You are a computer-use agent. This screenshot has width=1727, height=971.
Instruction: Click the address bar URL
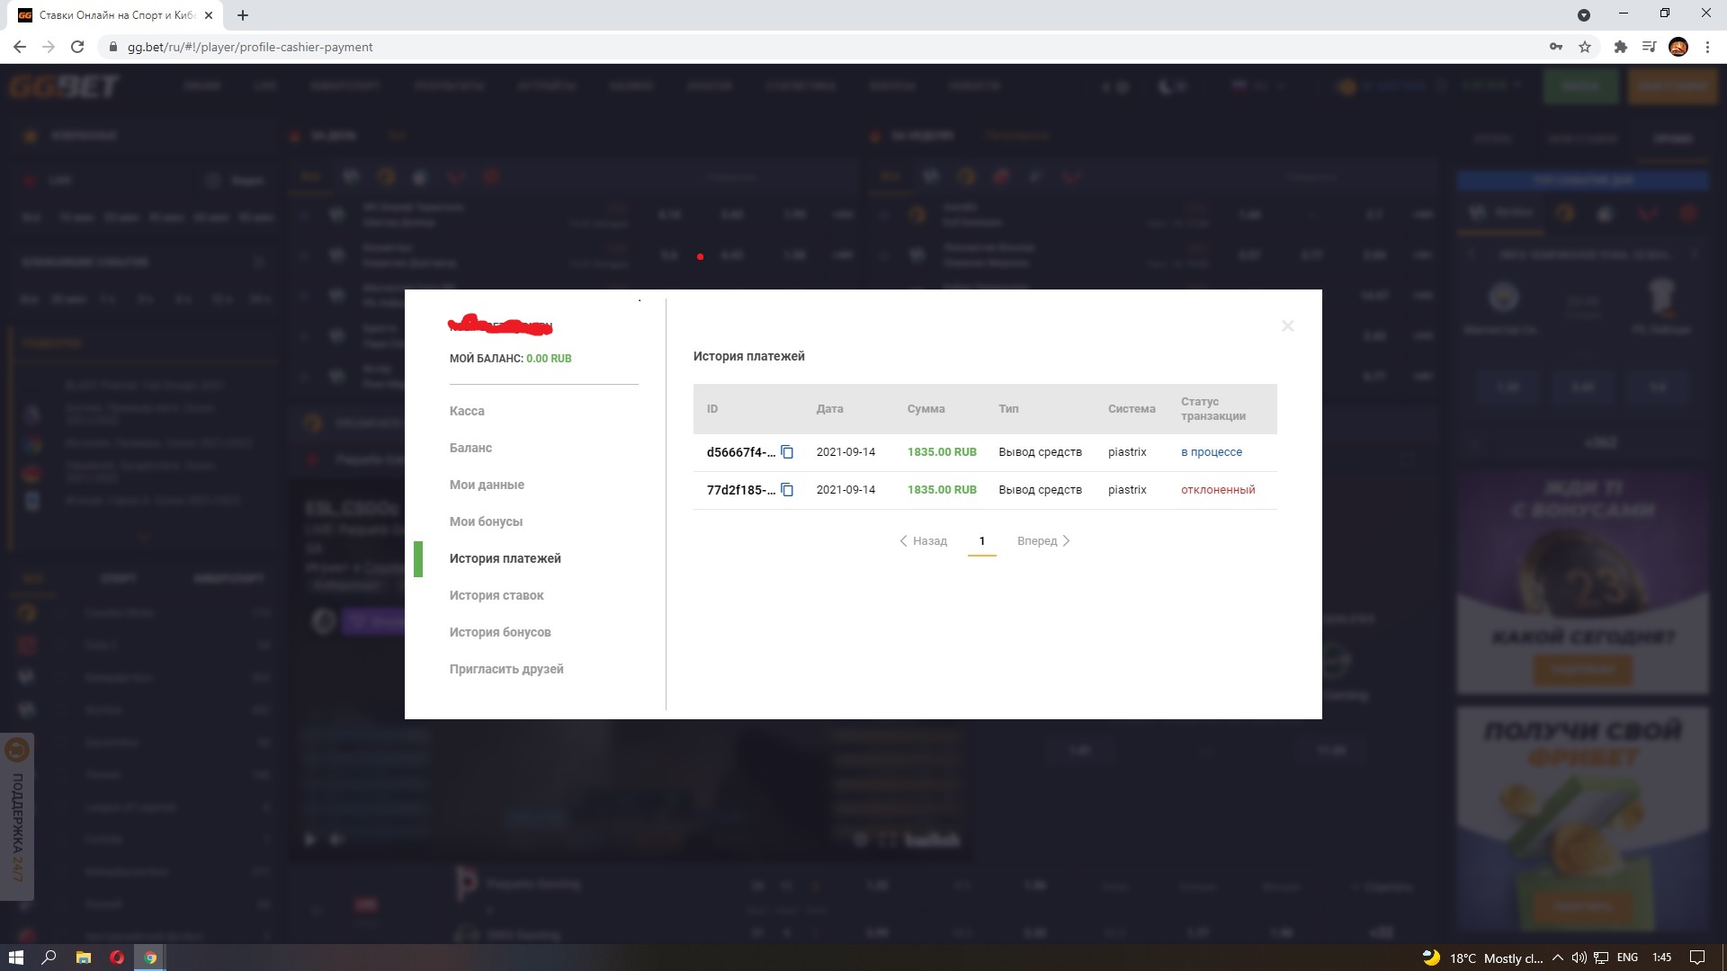250,47
